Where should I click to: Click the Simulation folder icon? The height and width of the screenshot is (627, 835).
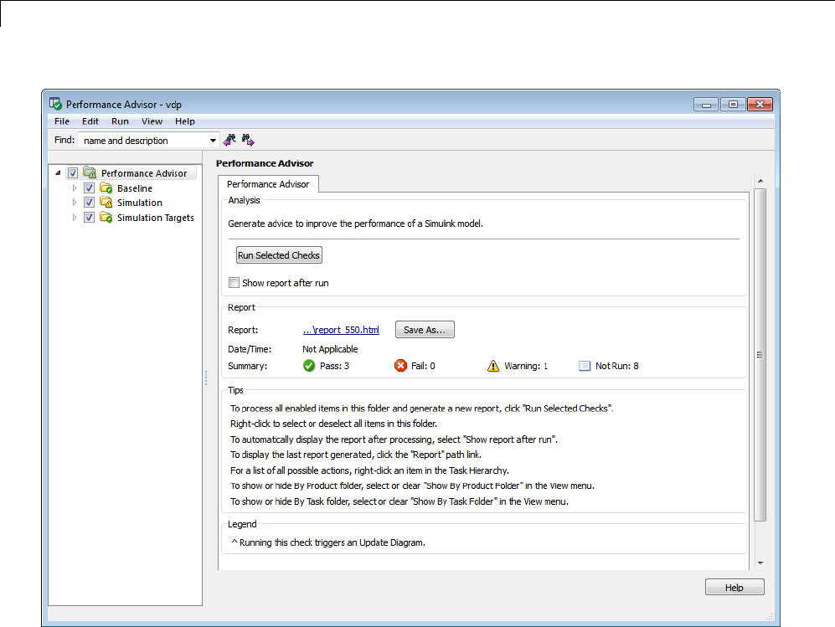coord(106,203)
